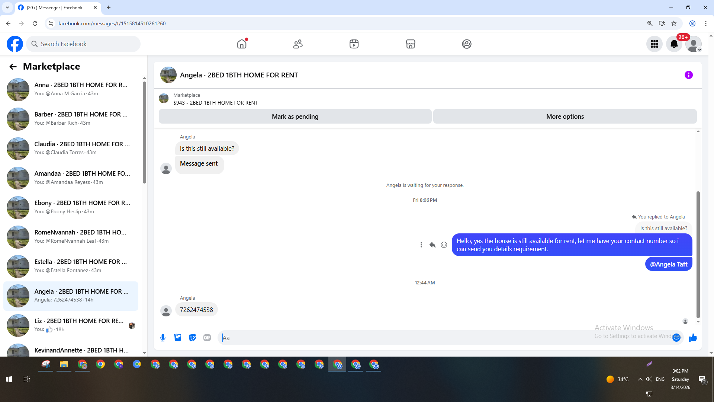Image resolution: width=714 pixels, height=402 pixels.
Task: Open Chrome tab search dropdown
Action: coord(7,7)
